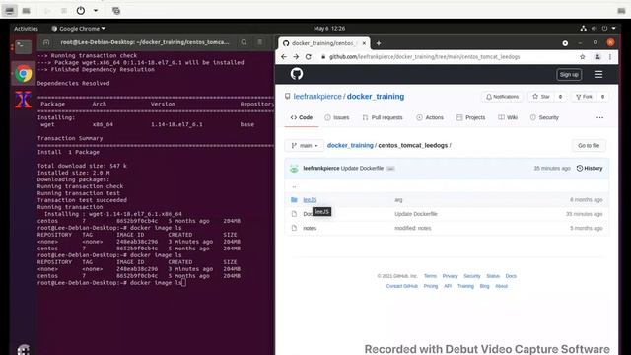Click About footer link
Image resolution: width=631 pixels, height=355 pixels.
click(501, 286)
